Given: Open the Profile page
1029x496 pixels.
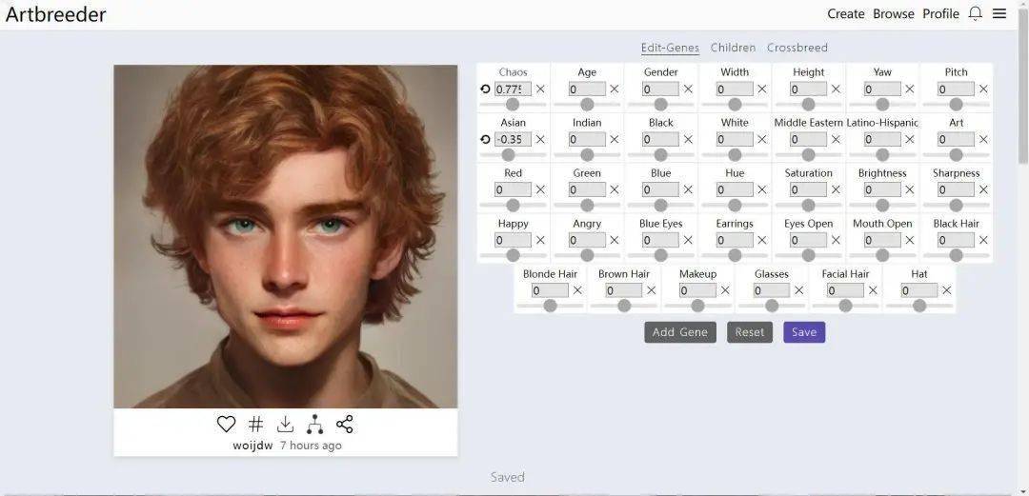Looking at the screenshot, I should point(940,13).
